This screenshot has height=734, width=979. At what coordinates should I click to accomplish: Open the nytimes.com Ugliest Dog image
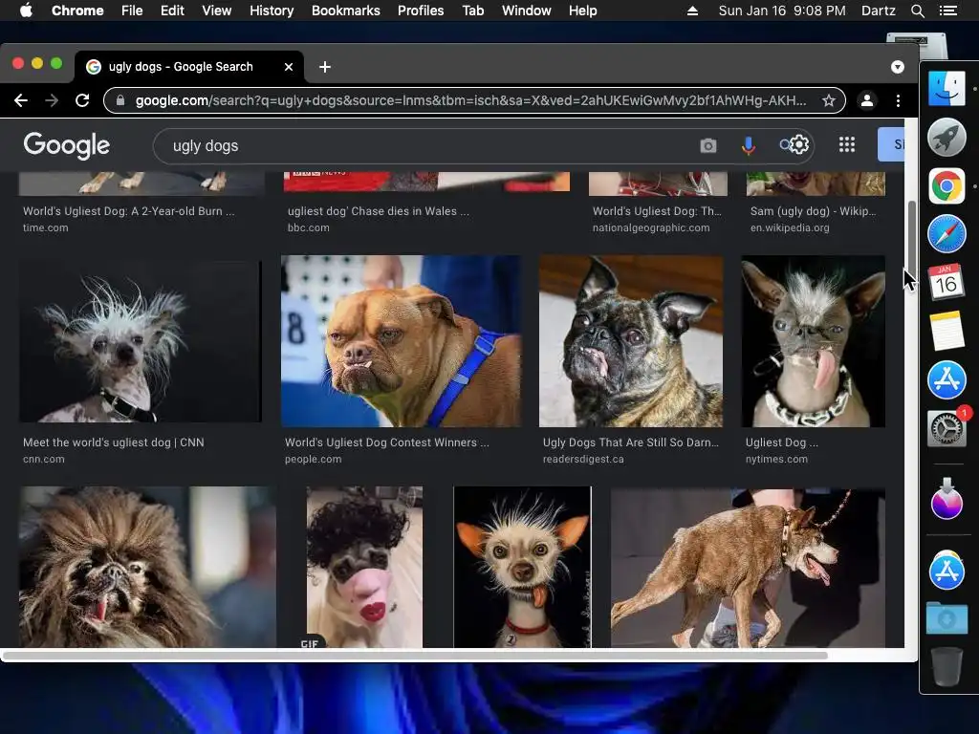(813, 341)
